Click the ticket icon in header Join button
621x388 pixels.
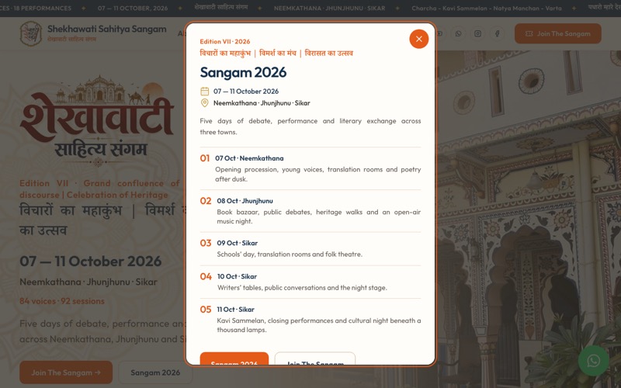tap(529, 33)
